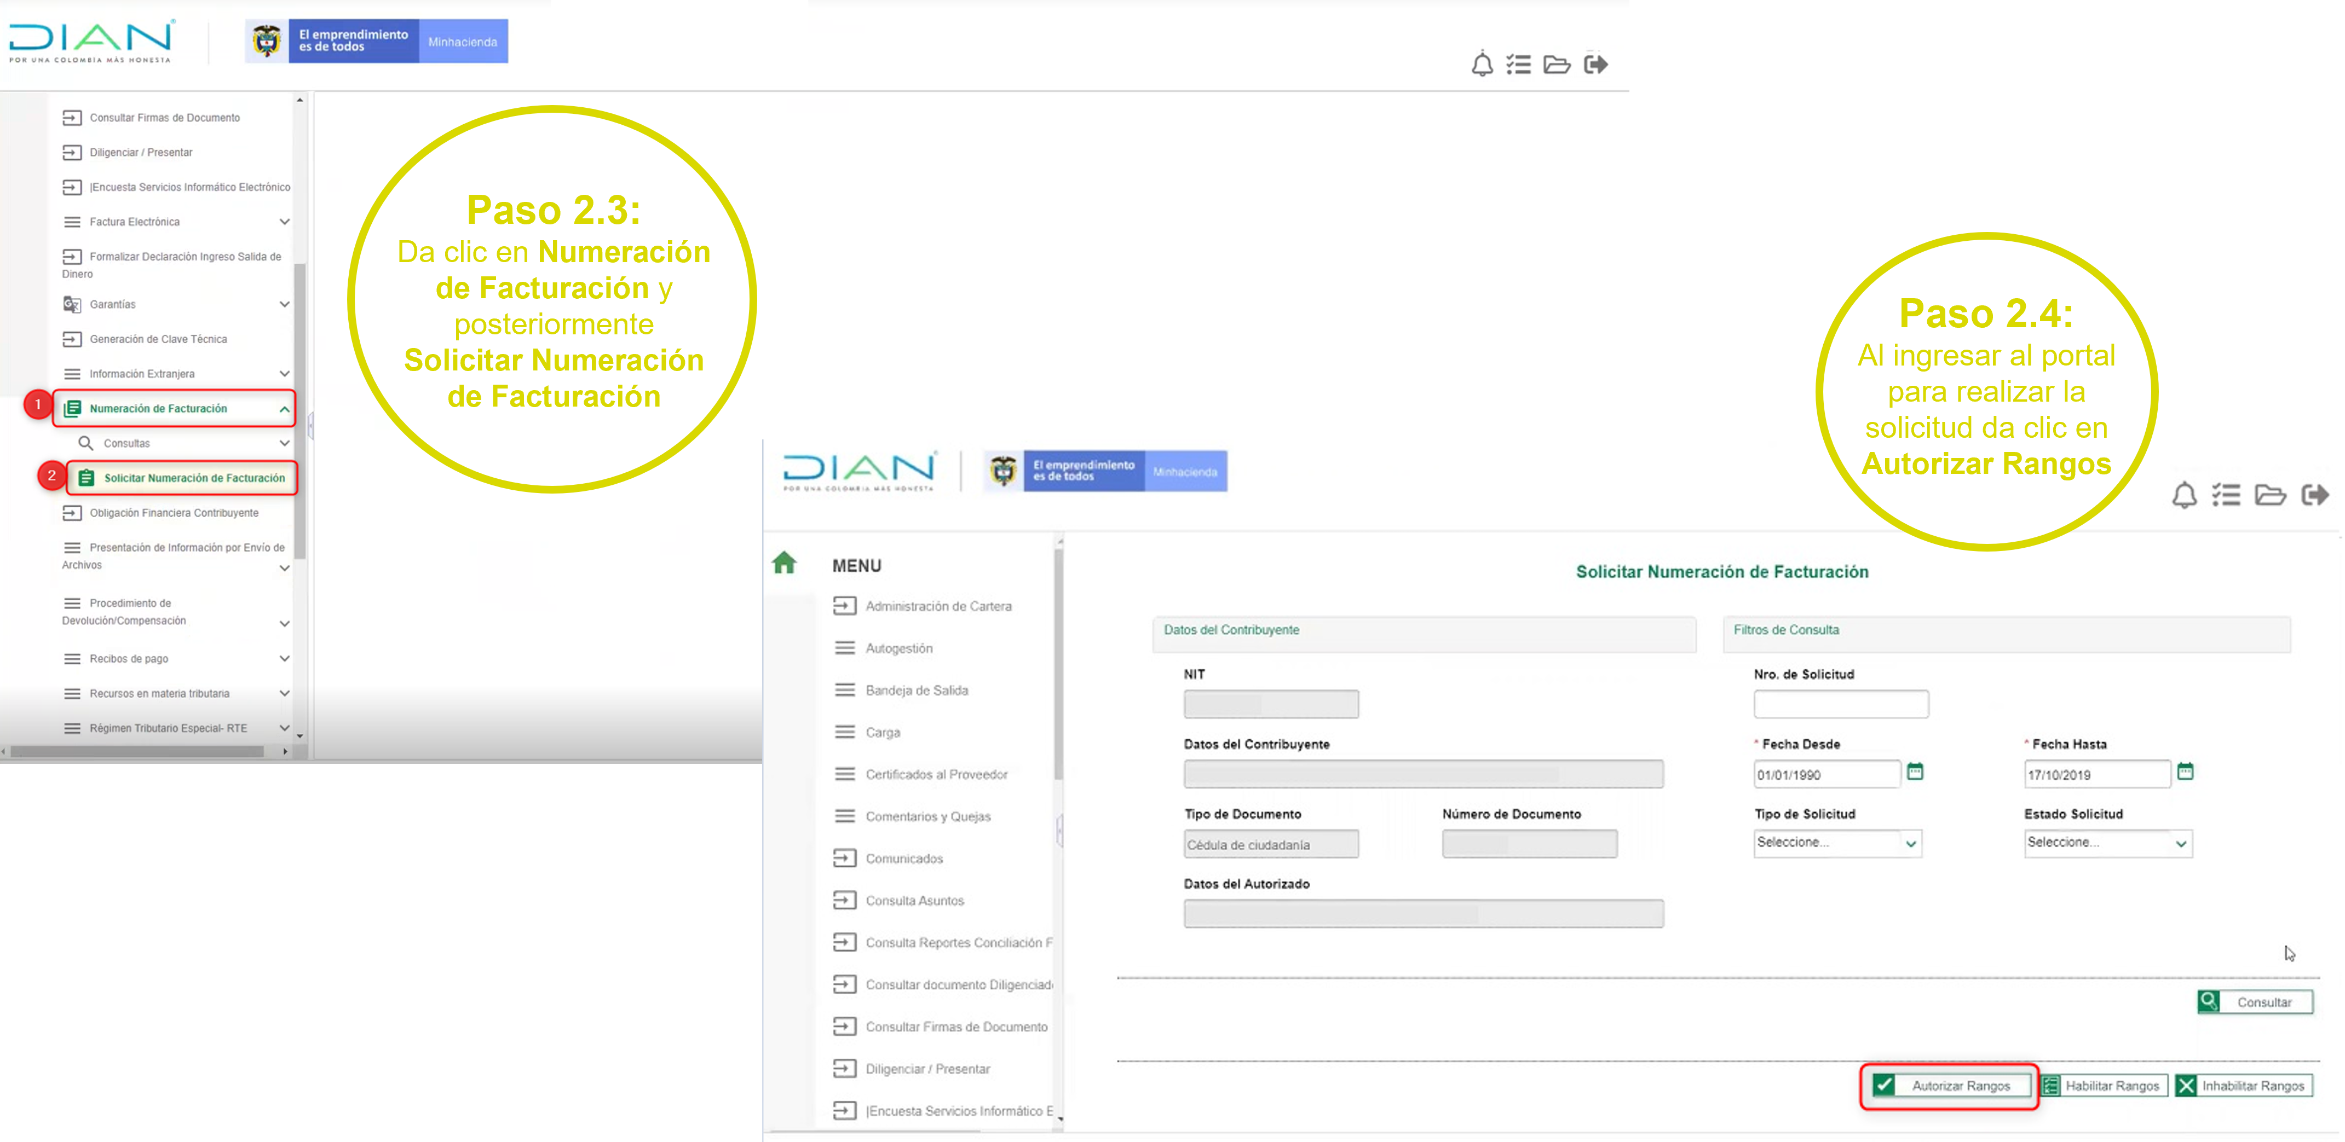Click logout icon in lower Solicitar window

[x=2315, y=495]
